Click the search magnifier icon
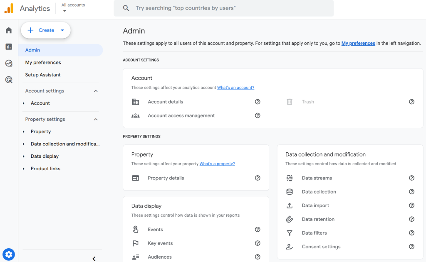This screenshot has height=262, width=426. pyautogui.click(x=126, y=8)
